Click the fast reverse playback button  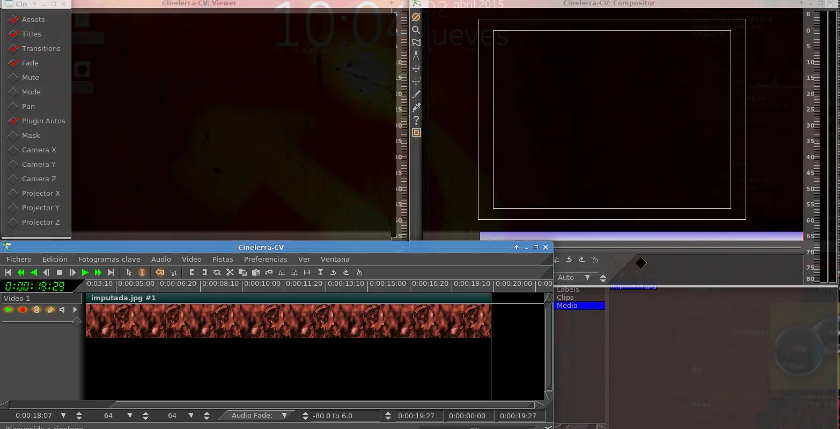click(x=21, y=272)
